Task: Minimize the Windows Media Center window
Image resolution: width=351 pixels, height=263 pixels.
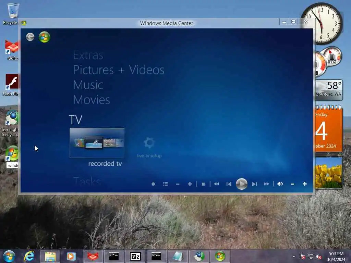Action: click(284, 22)
